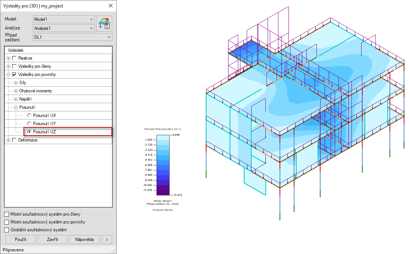This screenshot has width=410, height=254.
Task: Click the > expand dialog button
Action: pyautogui.click(x=107, y=239)
